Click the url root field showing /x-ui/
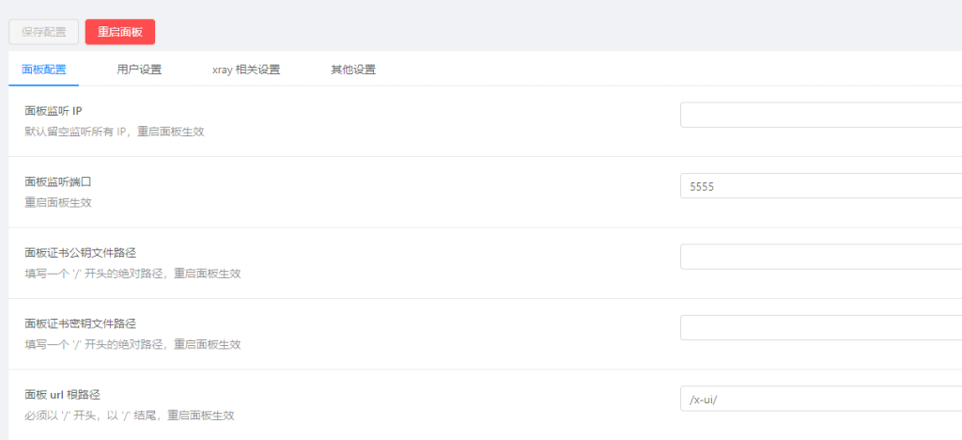Image resolution: width=962 pixels, height=440 pixels. coord(821,399)
